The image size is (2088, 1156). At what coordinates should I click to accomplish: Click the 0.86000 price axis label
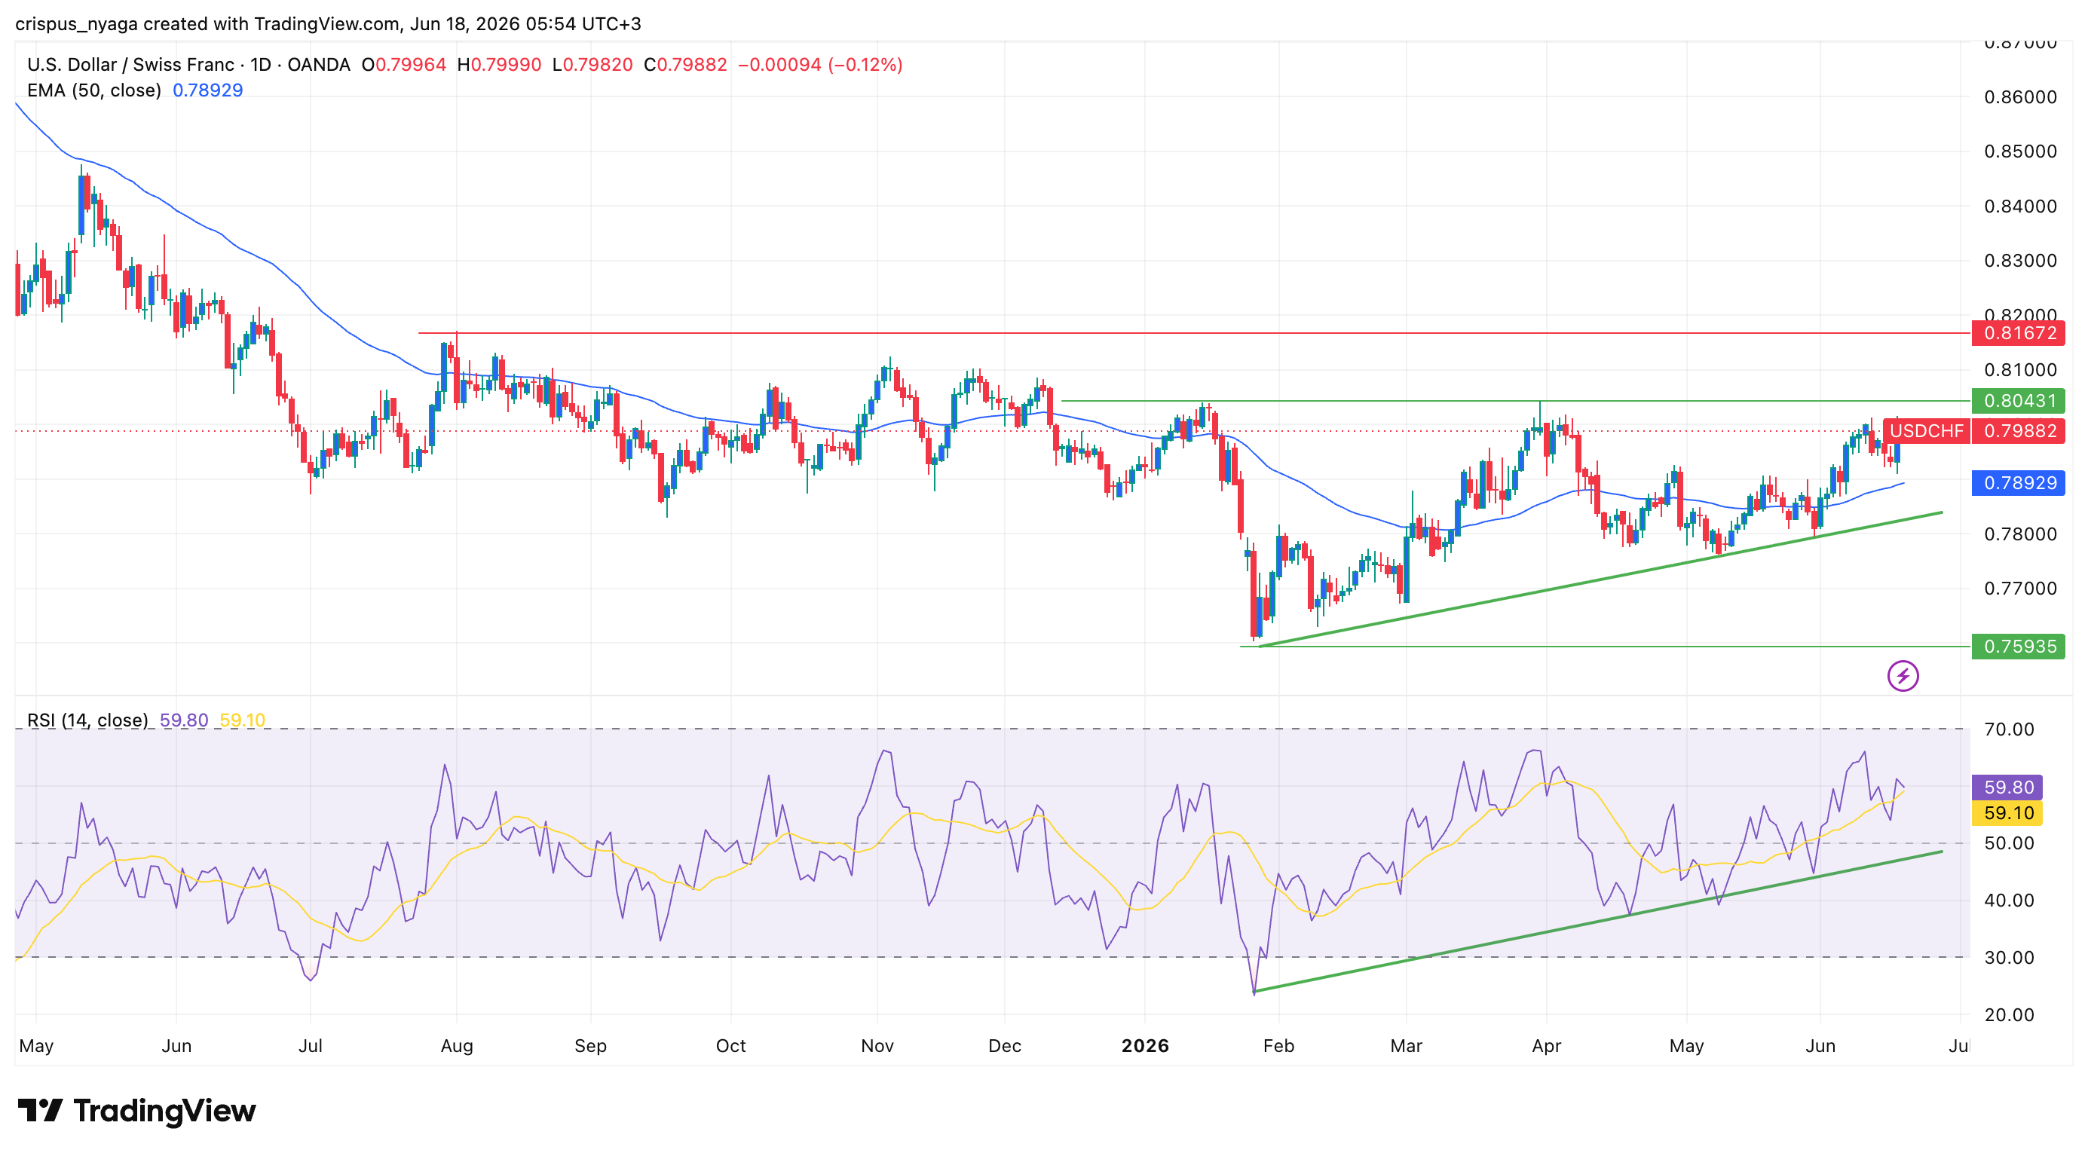(x=2020, y=97)
